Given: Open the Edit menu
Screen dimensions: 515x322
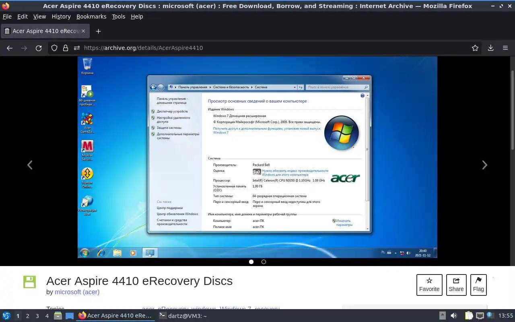Looking at the screenshot, I should point(23,17).
